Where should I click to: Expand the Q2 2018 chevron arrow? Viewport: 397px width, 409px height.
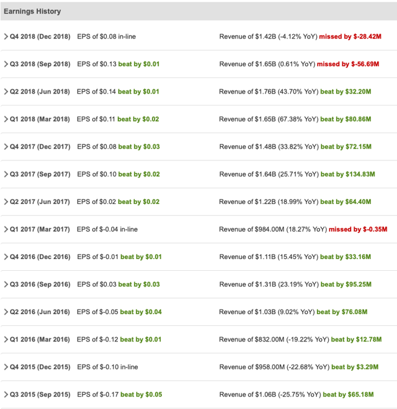pos(6,92)
